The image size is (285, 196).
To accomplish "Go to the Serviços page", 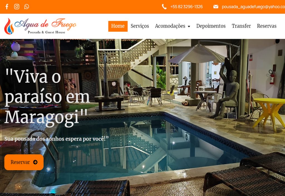I will pyautogui.click(x=140, y=26).
